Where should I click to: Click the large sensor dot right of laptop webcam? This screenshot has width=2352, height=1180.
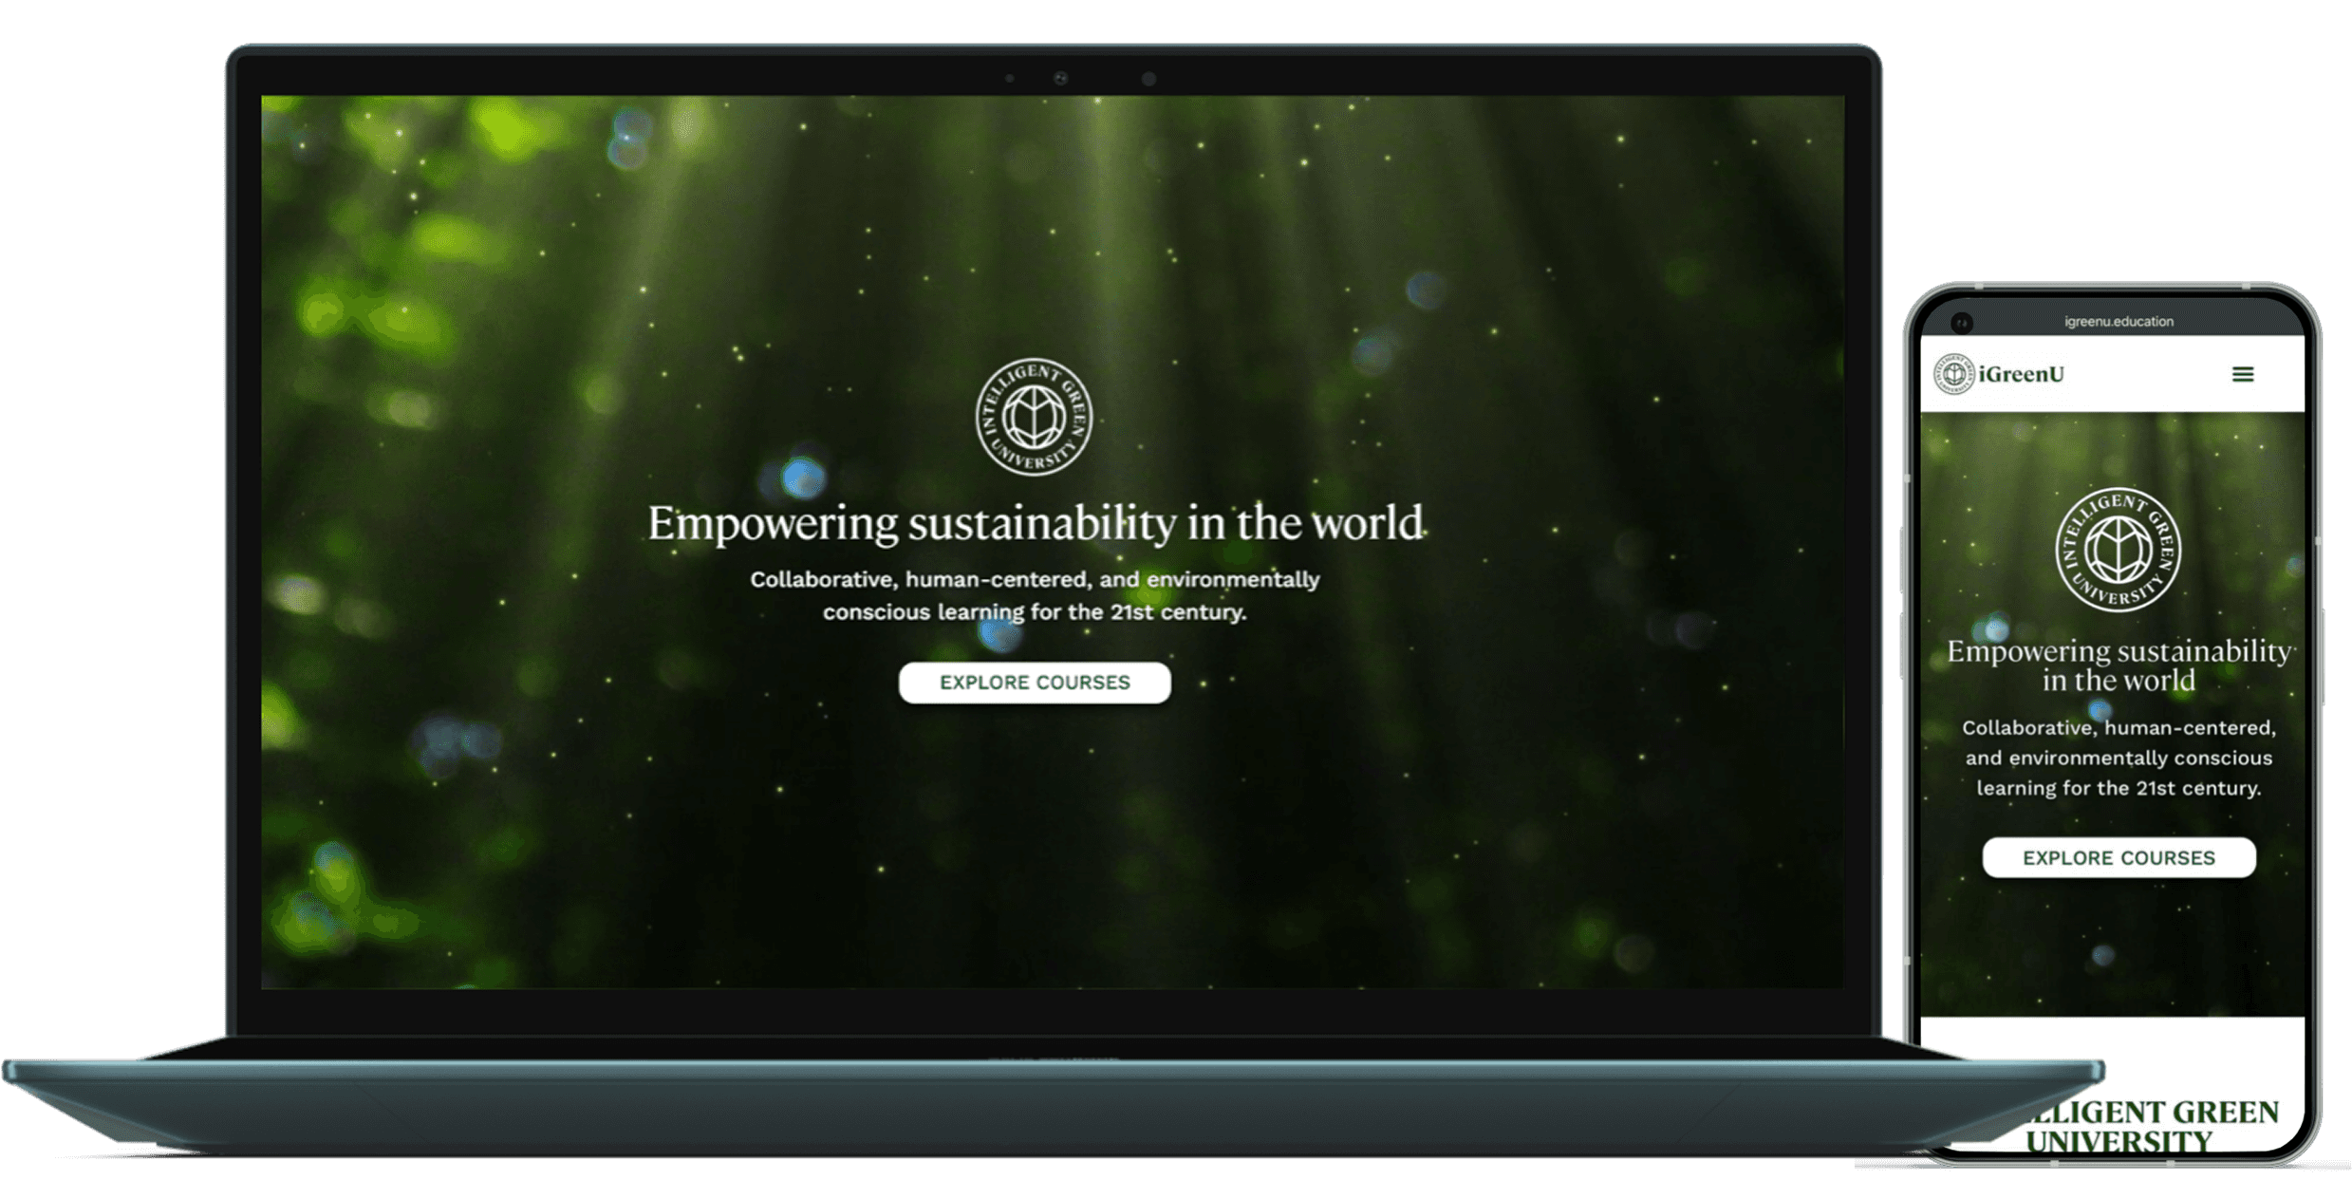point(1148,79)
